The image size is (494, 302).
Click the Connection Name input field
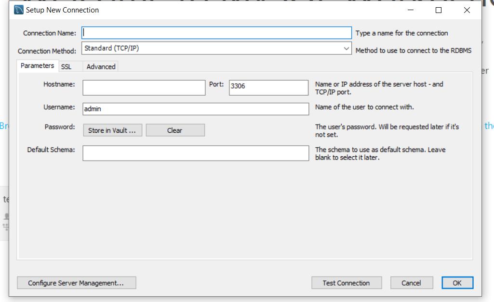217,33
